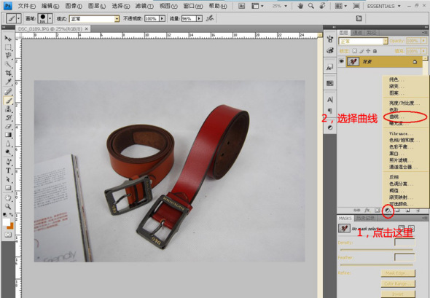Image resolution: width=430 pixels, height=298 pixels.
Task: Click the foreground color swatch
Action: [7, 222]
